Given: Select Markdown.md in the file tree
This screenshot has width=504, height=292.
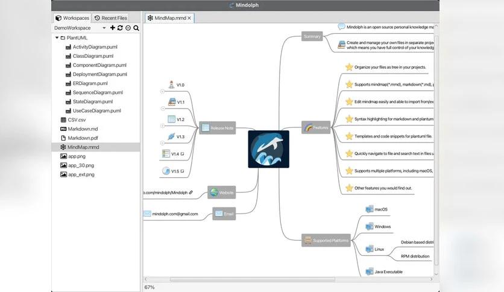Looking at the screenshot, I should point(79,129).
